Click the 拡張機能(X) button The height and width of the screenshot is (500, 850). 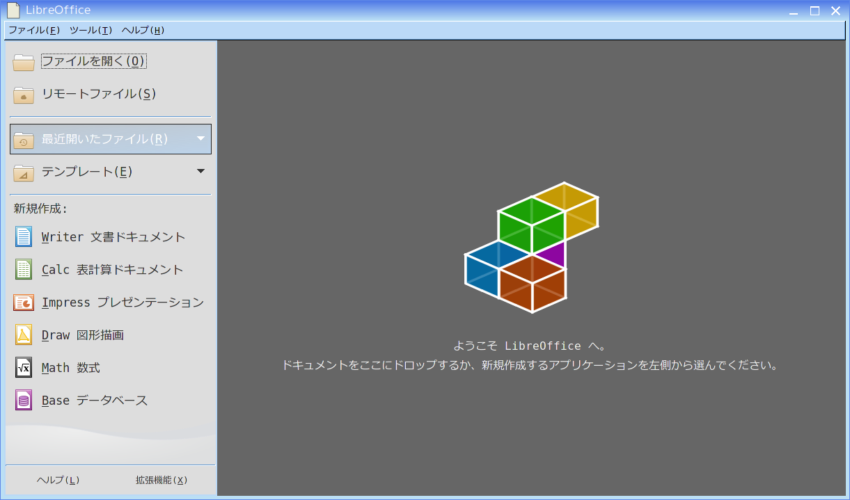162,481
